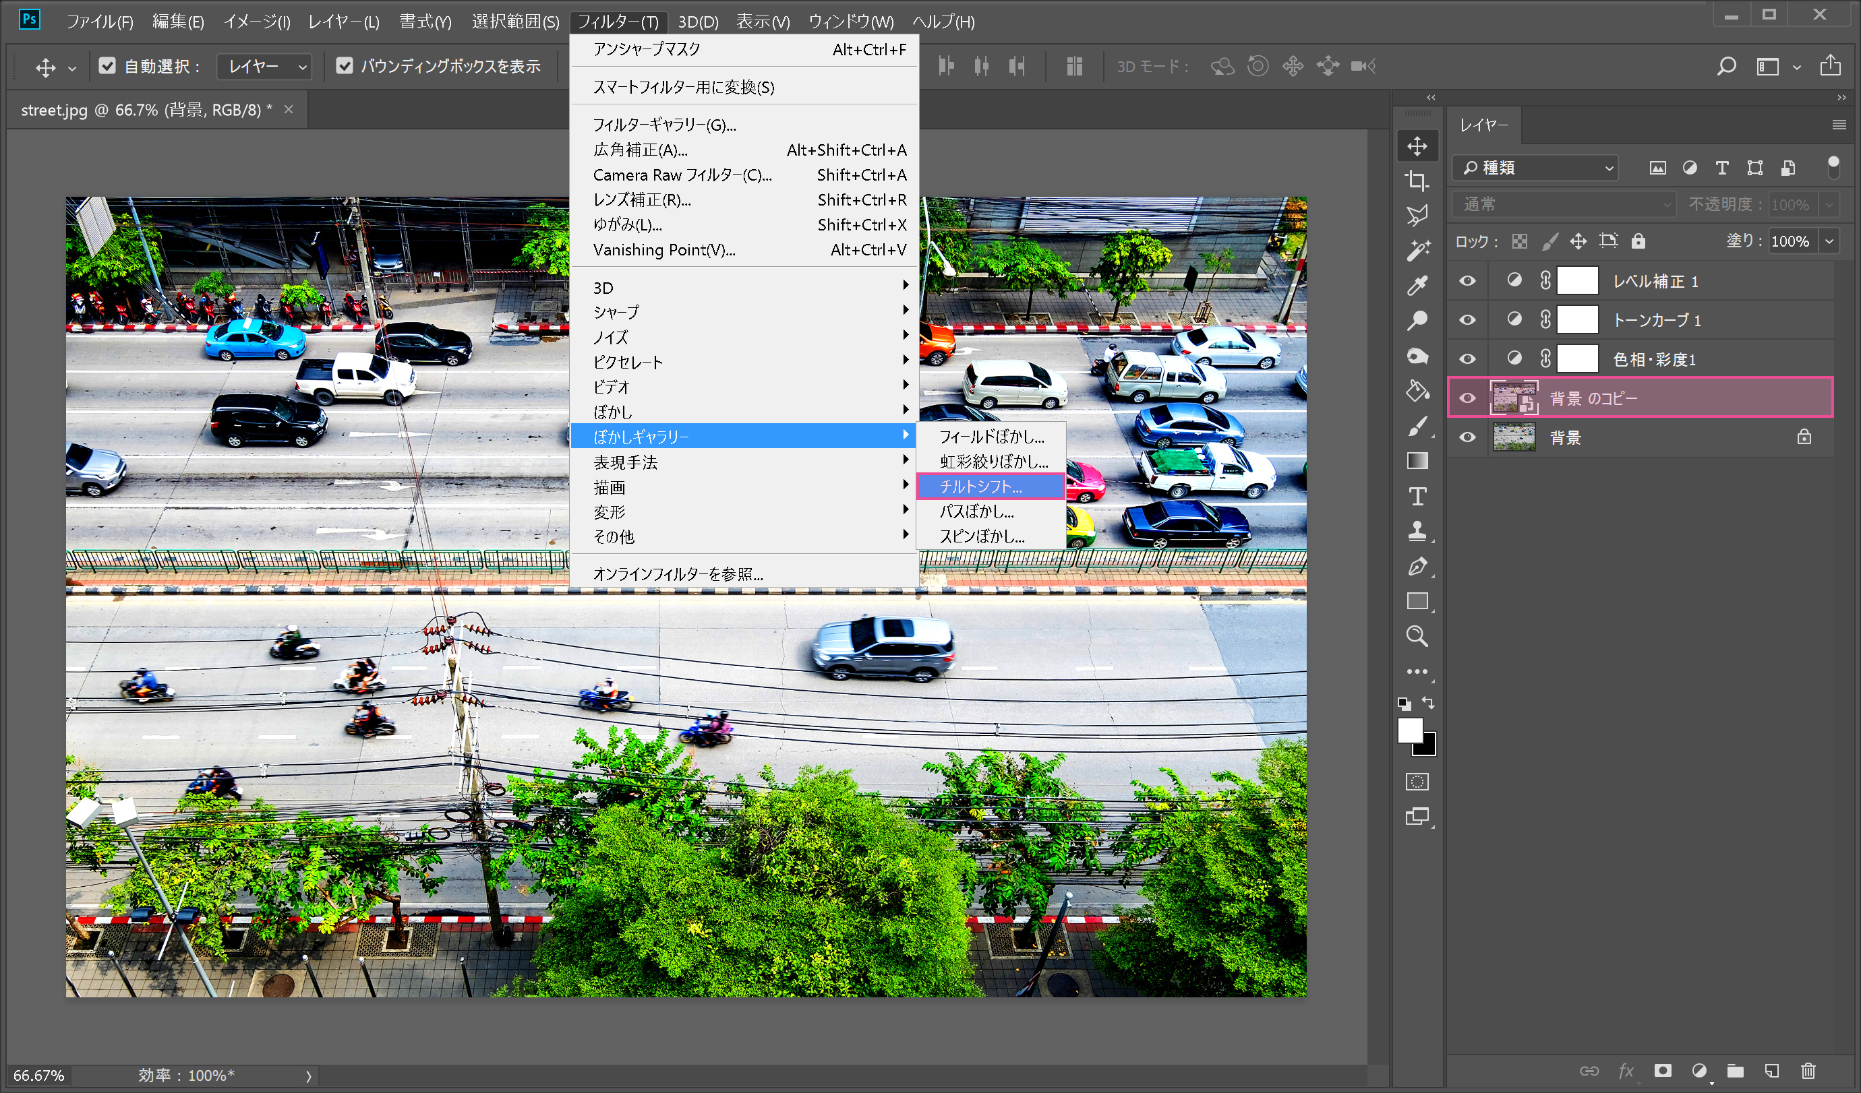The width and height of the screenshot is (1861, 1093).
Task: Select the Eyedropper tool
Action: (x=1417, y=286)
